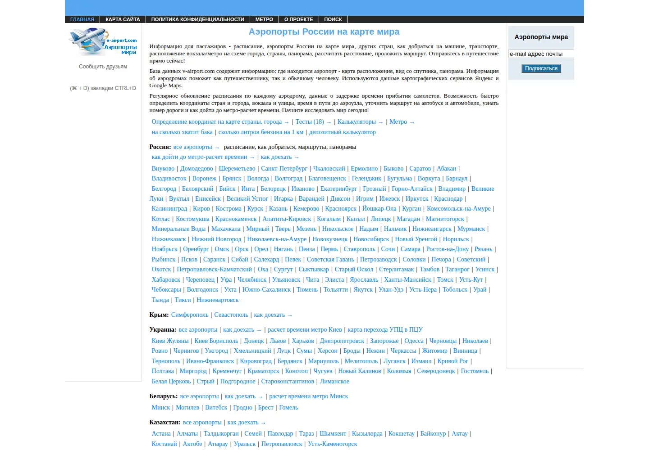Open Украина 'все аэропорты' link
649x450 pixels.
point(198,330)
